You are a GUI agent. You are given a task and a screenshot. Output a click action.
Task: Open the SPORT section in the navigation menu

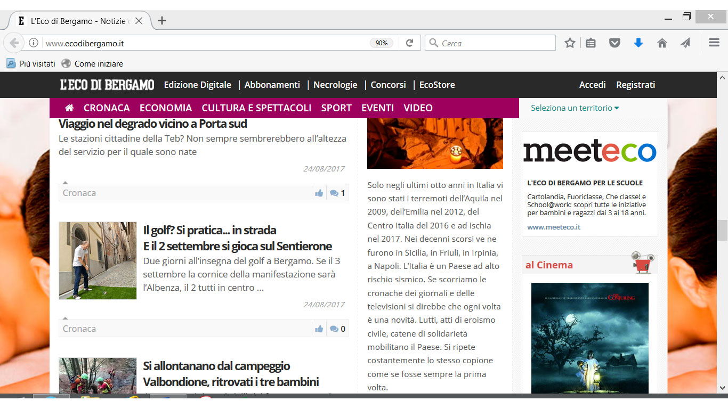[x=336, y=108]
